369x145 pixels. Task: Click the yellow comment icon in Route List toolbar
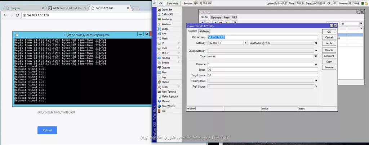(228, 23)
